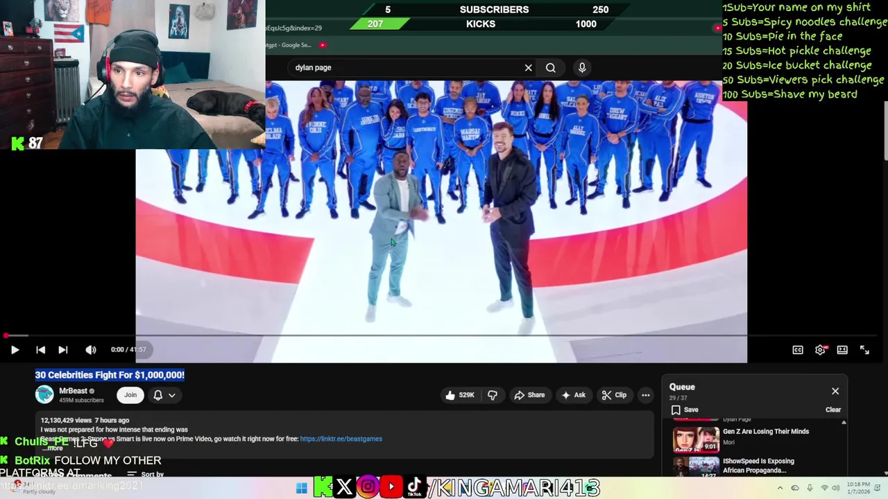888x499 pixels.
Task: Switch player to theater mode
Action: [x=842, y=350]
